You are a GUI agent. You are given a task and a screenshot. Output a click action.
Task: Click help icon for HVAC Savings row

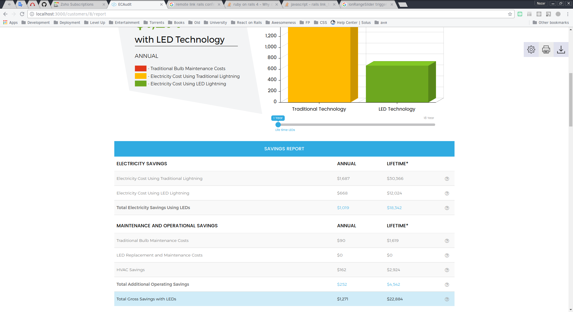447,270
